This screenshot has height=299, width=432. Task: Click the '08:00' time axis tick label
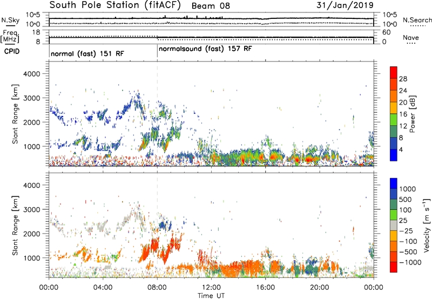coord(157,288)
